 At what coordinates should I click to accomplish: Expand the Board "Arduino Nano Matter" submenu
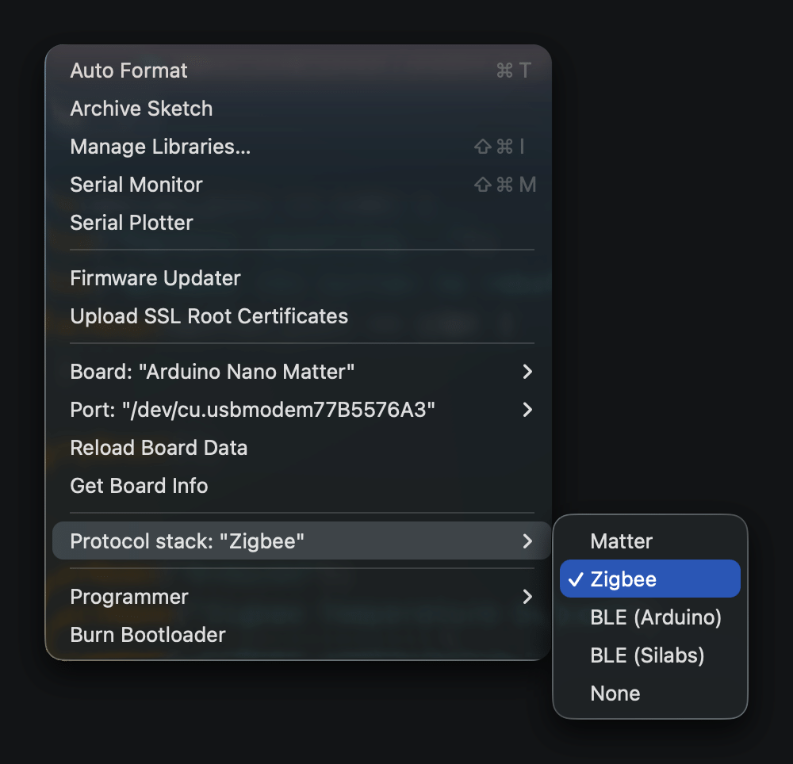pyautogui.click(x=301, y=372)
